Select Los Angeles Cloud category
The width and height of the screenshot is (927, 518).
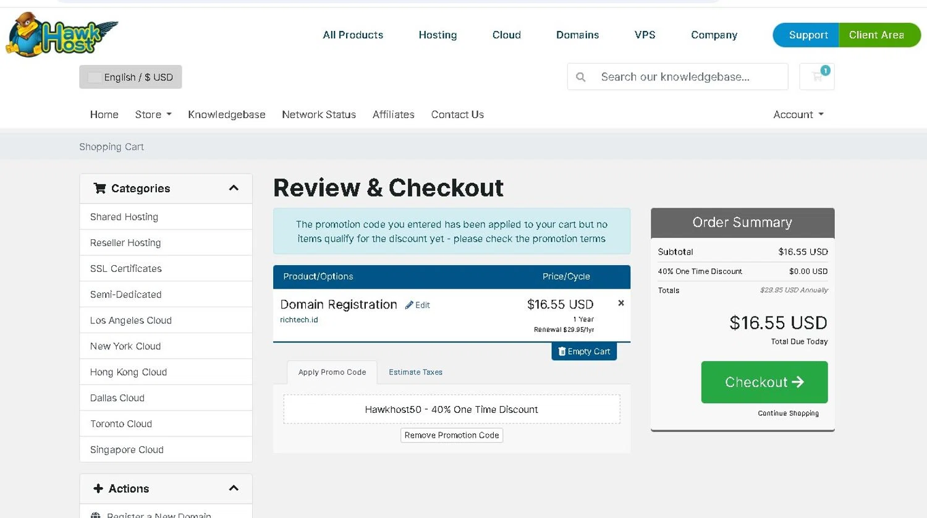[166, 320]
